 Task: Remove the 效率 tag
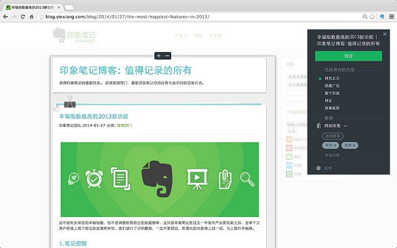pyautogui.click(x=355, y=144)
